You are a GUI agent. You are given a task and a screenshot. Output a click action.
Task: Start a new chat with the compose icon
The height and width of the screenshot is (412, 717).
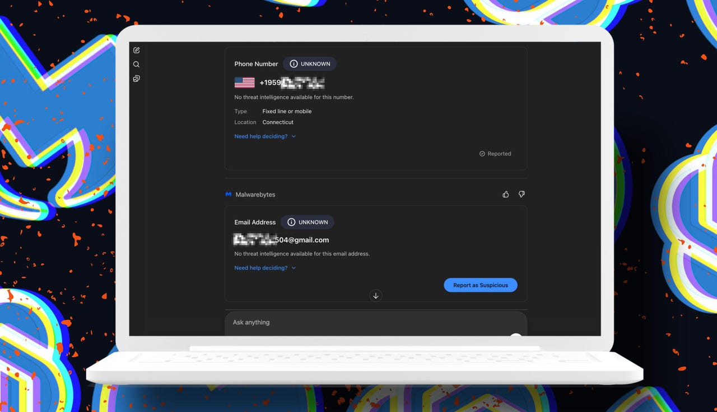coord(136,50)
